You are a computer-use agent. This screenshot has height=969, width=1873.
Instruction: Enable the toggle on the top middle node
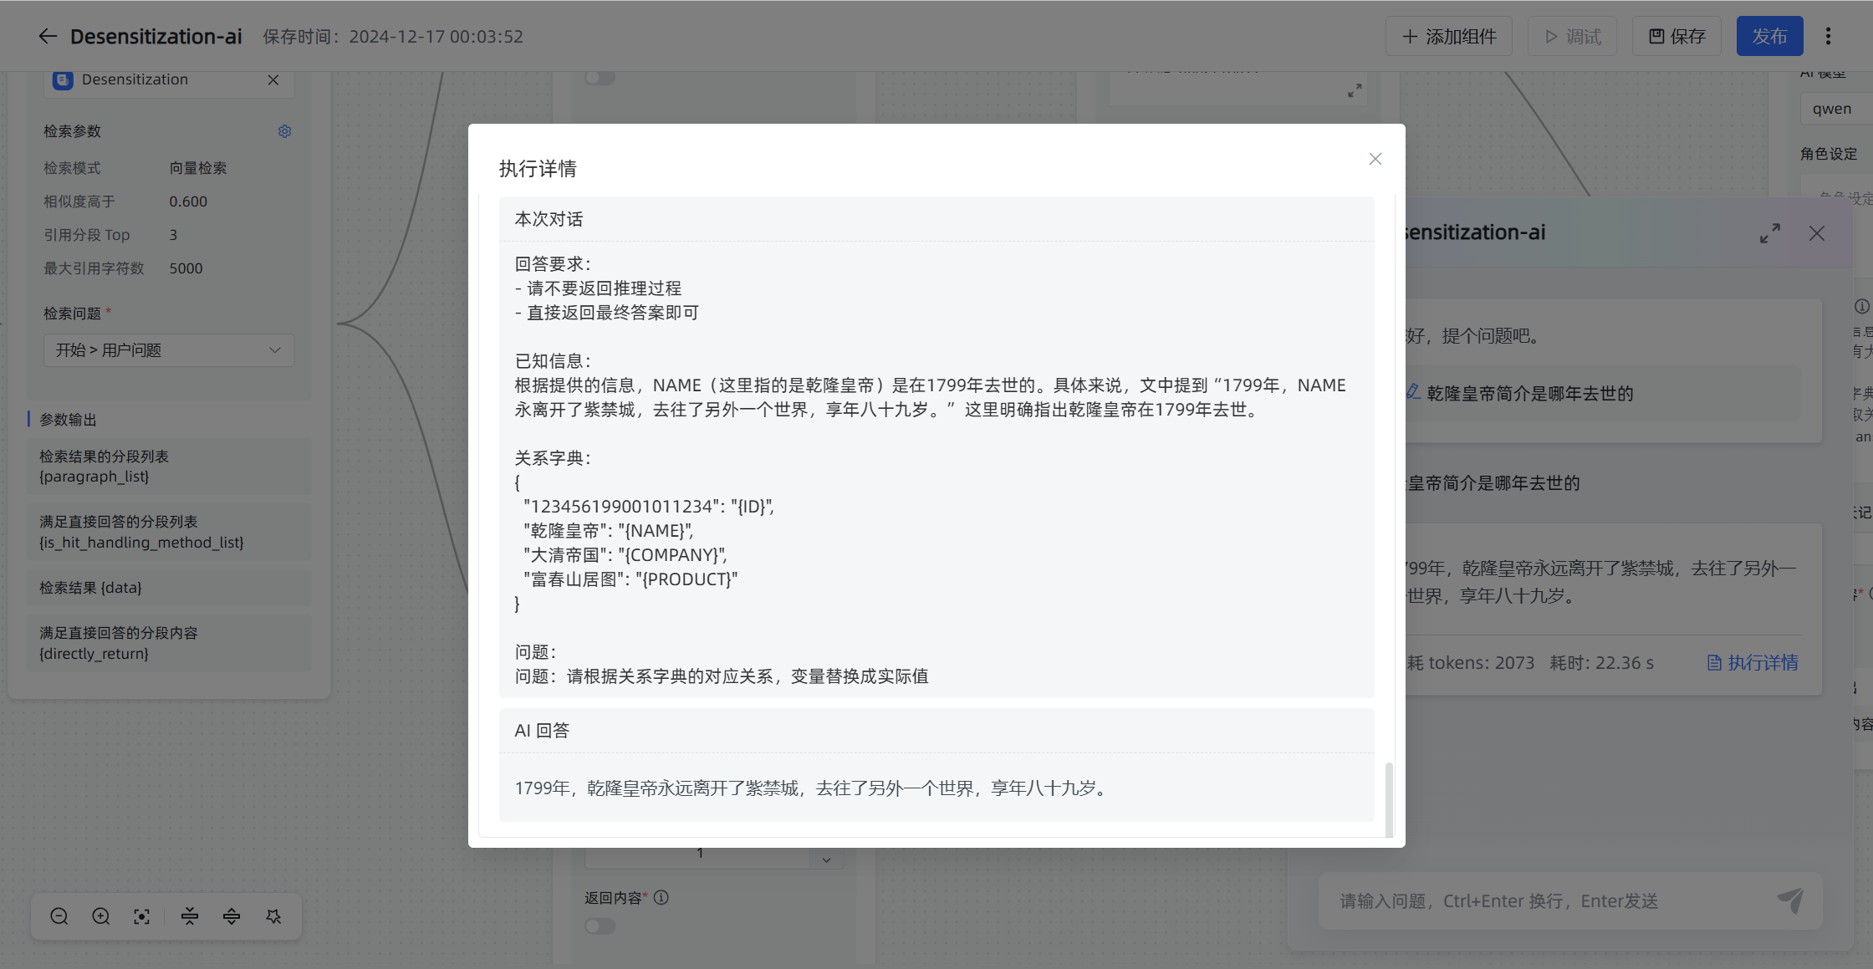(600, 77)
